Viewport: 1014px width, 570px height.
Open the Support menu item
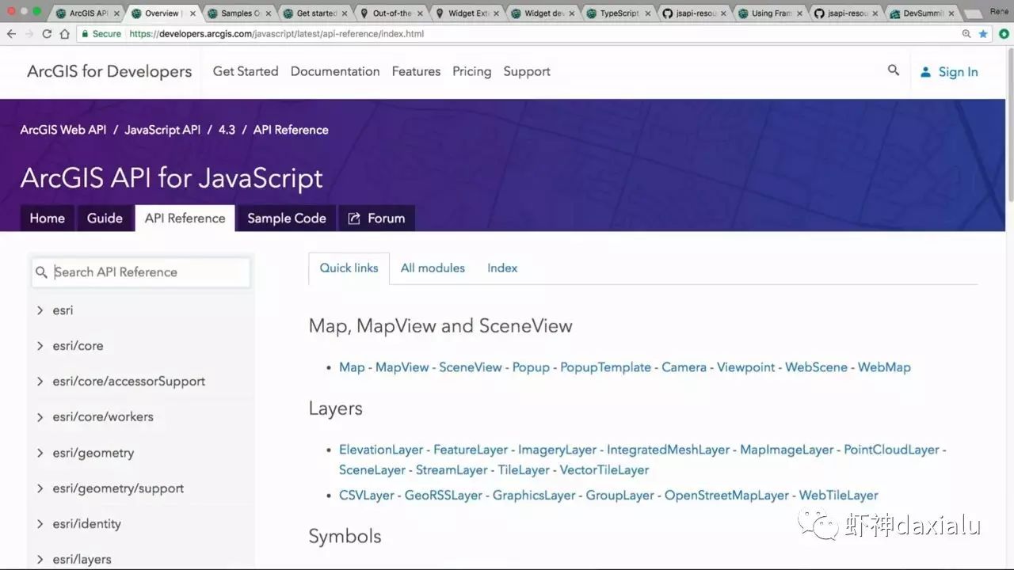[x=527, y=71]
